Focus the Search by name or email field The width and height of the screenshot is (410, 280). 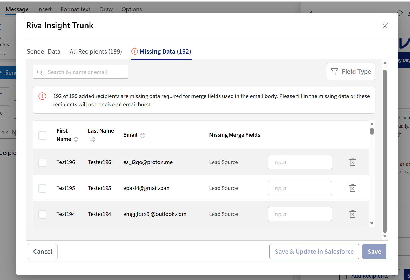pyautogui.click(x=81, y=72)
